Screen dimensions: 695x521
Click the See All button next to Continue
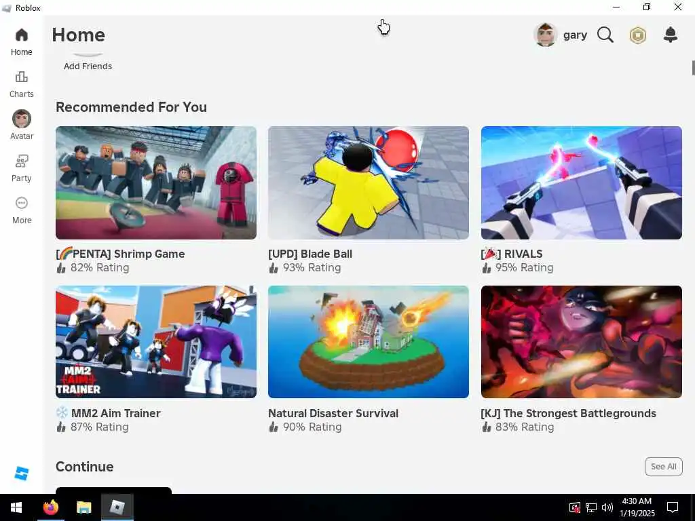tap(663, 467)
